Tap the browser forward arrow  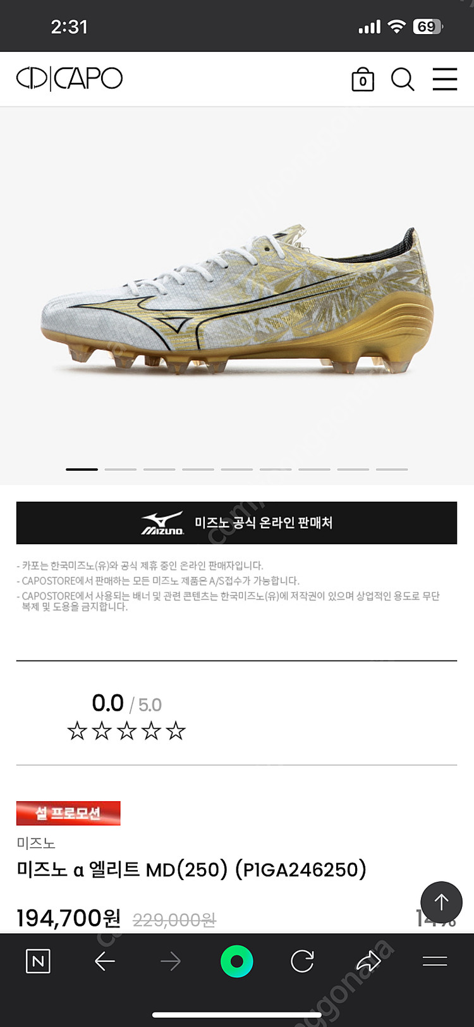point(171,962)
